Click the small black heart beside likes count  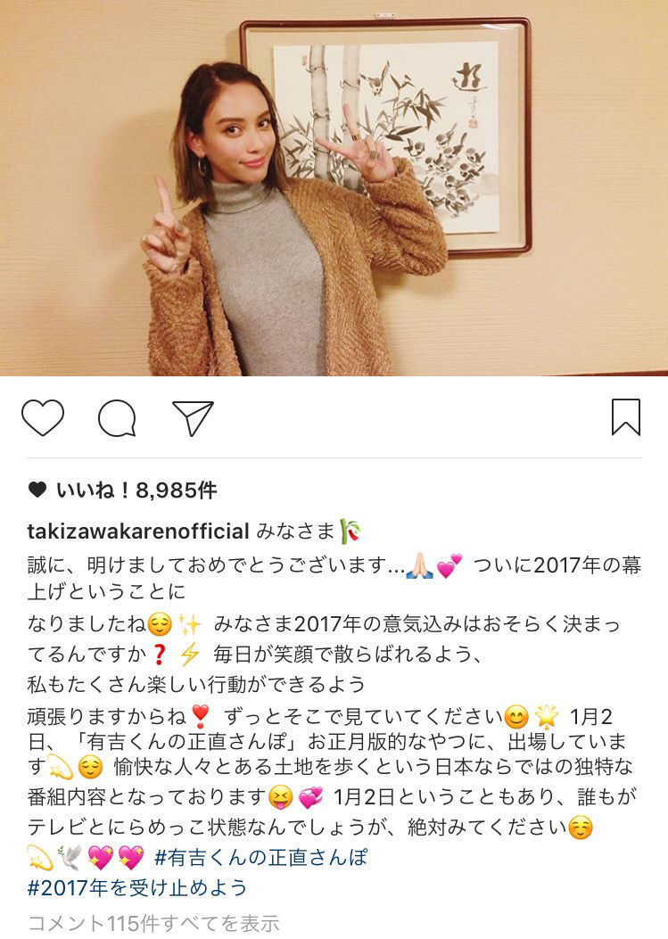coord(37,490)
